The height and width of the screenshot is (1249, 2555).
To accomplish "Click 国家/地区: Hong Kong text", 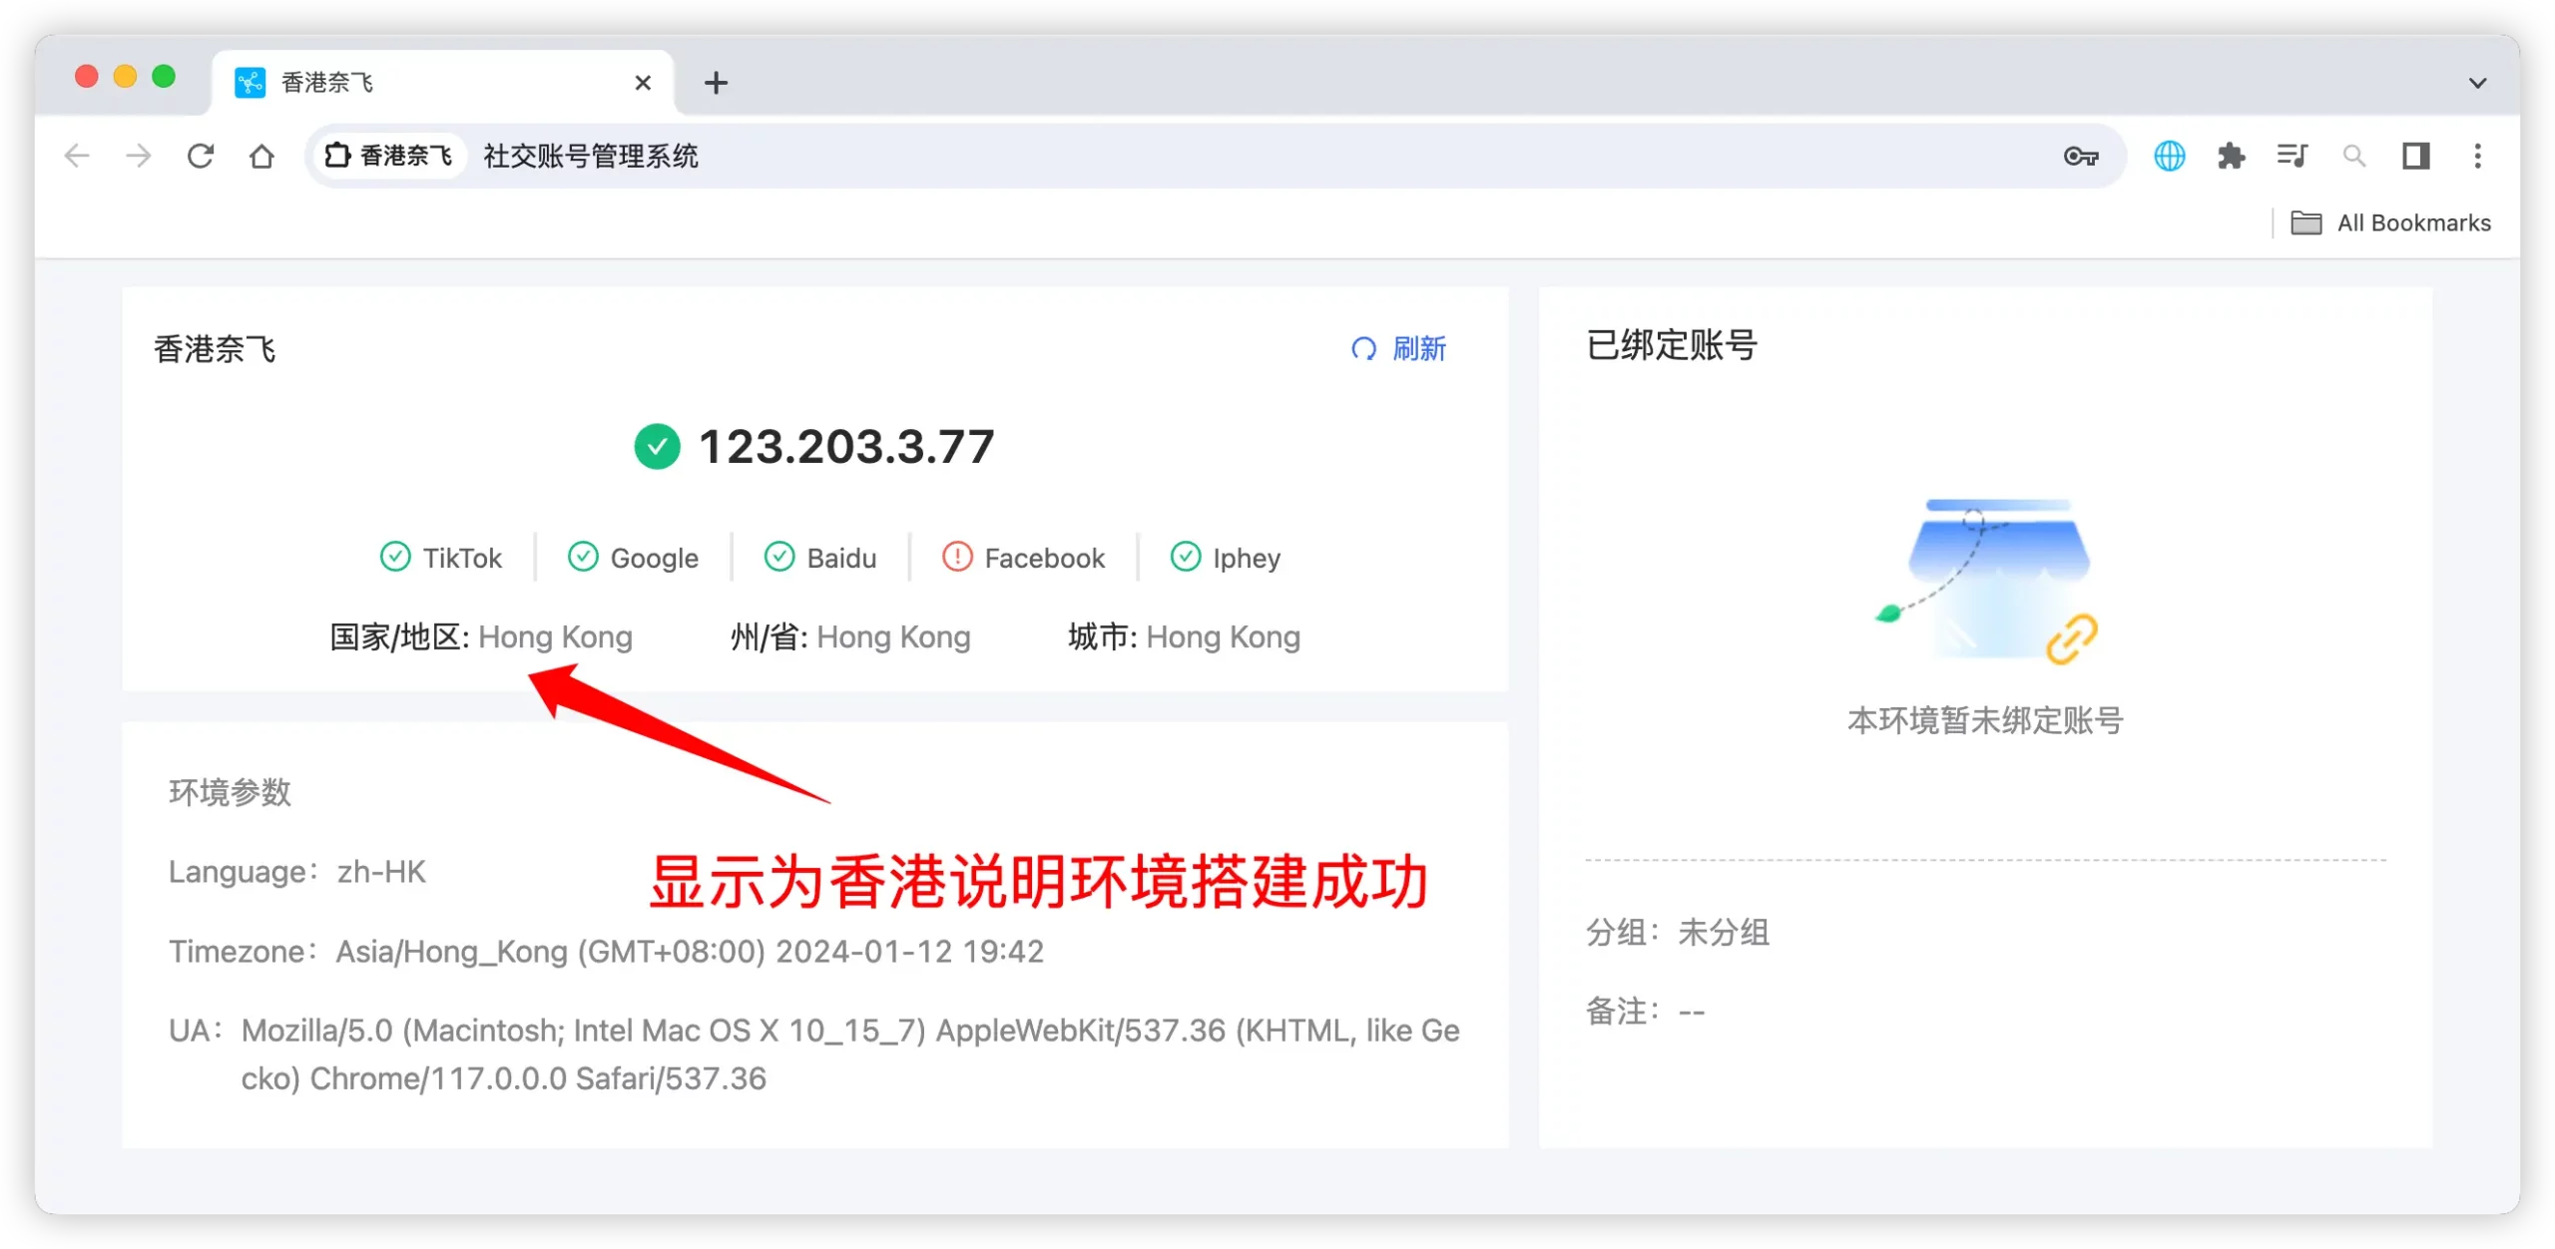I will click(x=481, y=636).
